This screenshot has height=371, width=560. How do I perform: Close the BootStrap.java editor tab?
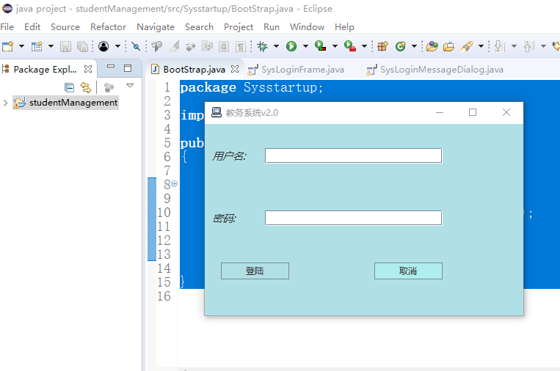click(x=235, y=69)
